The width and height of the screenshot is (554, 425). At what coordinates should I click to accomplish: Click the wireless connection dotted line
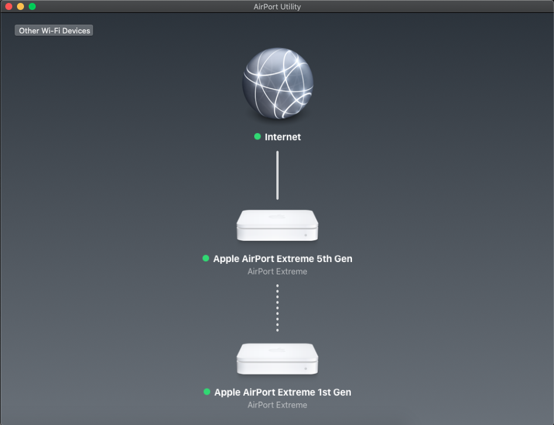[277, 308]
